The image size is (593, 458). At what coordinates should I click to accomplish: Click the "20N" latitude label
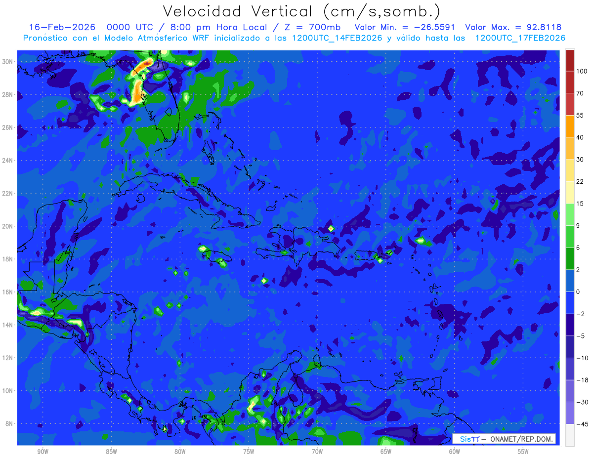[8, 226]
